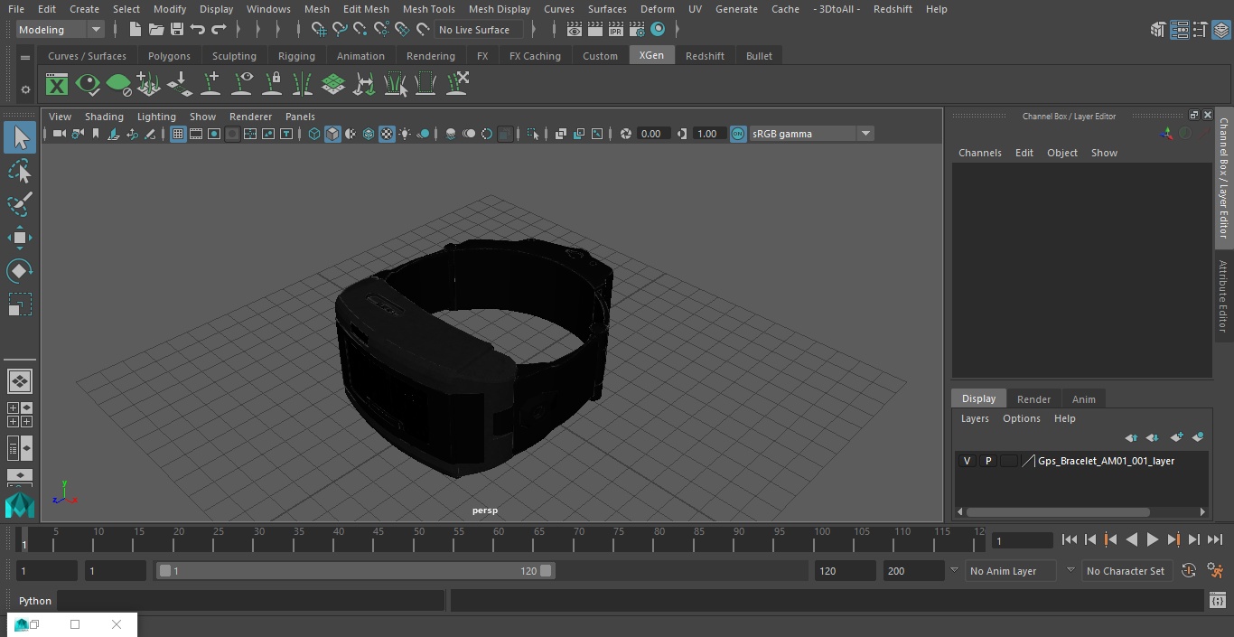This screenshot has height=637, width=1234.
Task: Create a new scene with file icon
Action: point(135,30)
